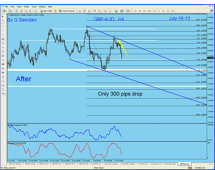Select the Rectangle drawing tool
Image resolution: width=215 pixels, height=170 pixels.
[x=3, y=73]
